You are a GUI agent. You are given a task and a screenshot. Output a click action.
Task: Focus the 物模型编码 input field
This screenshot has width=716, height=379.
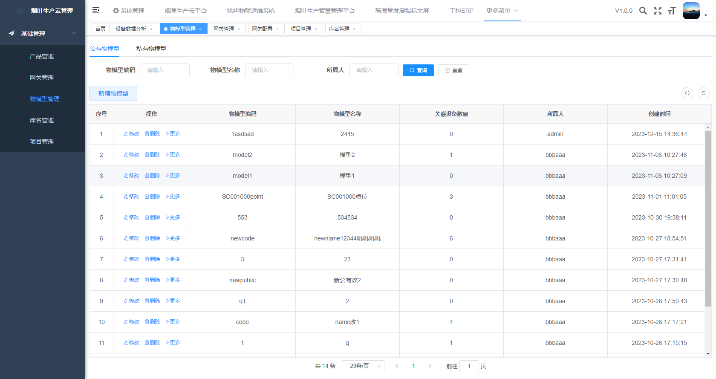[x=165, y=70]
